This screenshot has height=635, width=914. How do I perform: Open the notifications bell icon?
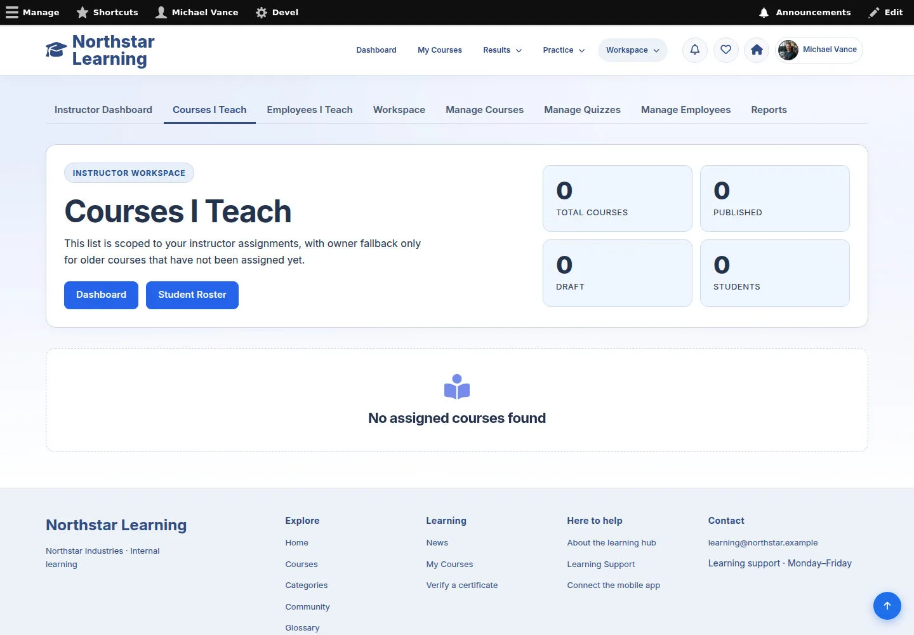click(x=695, y=50)
